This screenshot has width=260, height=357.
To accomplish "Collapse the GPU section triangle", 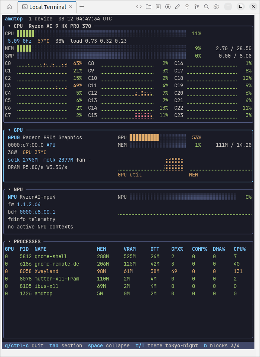I will pyautogui.click(x=9, y=130).
